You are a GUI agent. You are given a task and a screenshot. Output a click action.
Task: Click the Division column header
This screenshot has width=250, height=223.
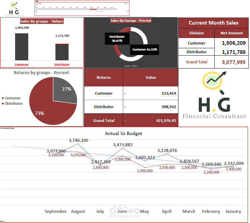197,33
